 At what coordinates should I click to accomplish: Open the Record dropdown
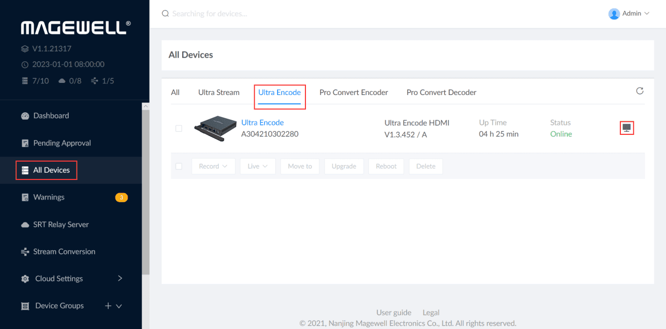tap(213, 166)
